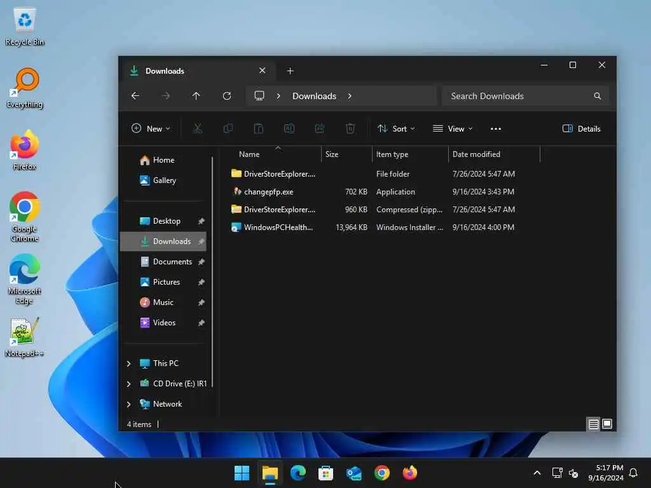Click pin icon next to Documents
The image size is (651, 488).
coord(202,262)
